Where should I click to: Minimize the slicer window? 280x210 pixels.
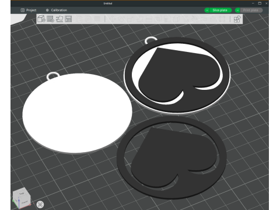click(253, 3)
